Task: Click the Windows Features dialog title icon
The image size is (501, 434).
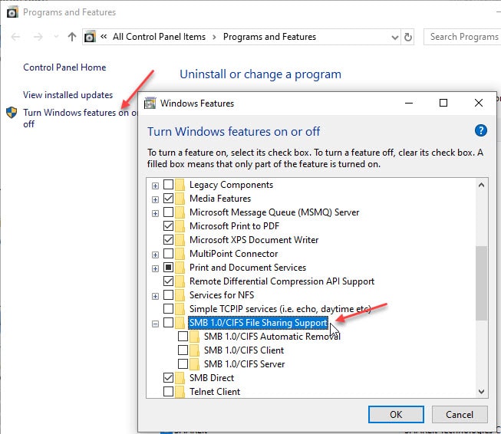Action: tap(150, 104)
